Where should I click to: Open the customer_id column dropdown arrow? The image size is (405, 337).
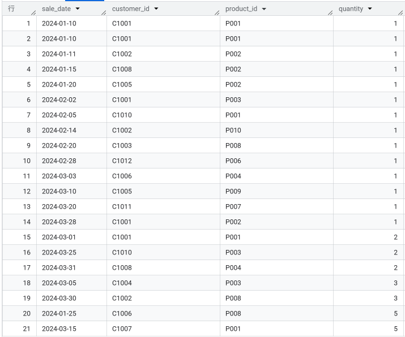point(156,9)
